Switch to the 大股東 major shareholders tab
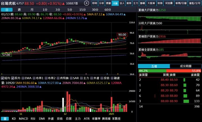 (x=151, y=3)
